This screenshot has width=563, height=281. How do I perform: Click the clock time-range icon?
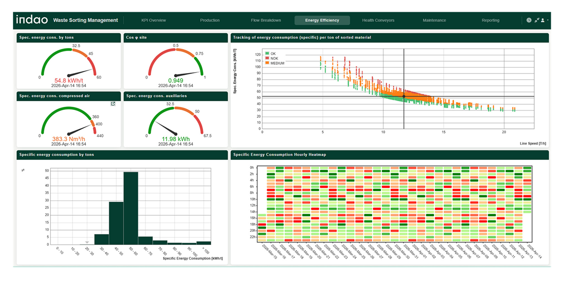[529, 20]
